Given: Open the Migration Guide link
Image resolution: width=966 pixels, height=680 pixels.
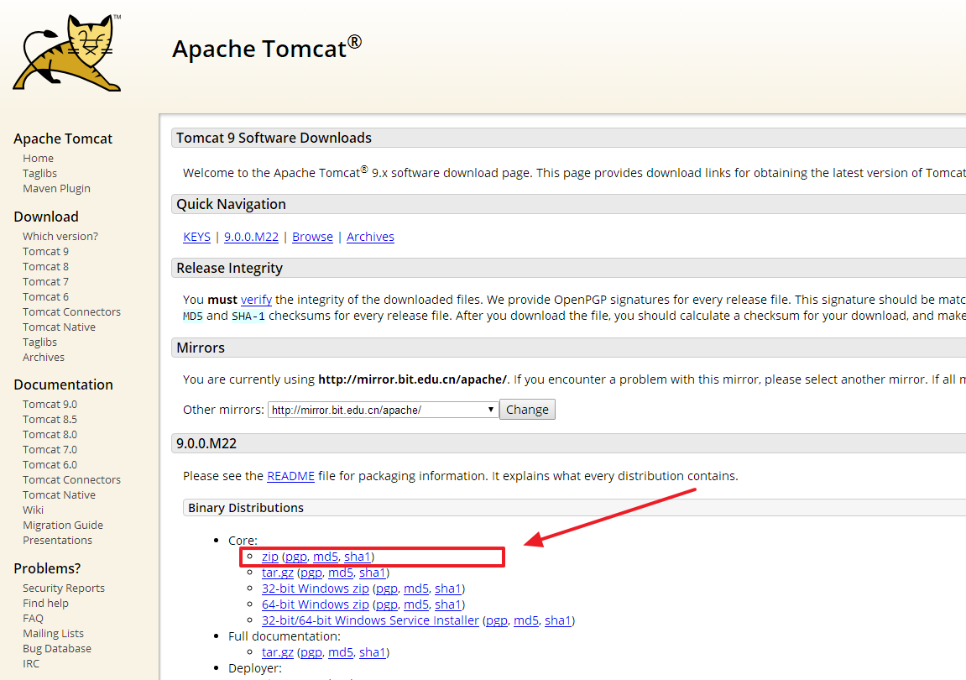Looking at the screenshot, I should 63,526.
